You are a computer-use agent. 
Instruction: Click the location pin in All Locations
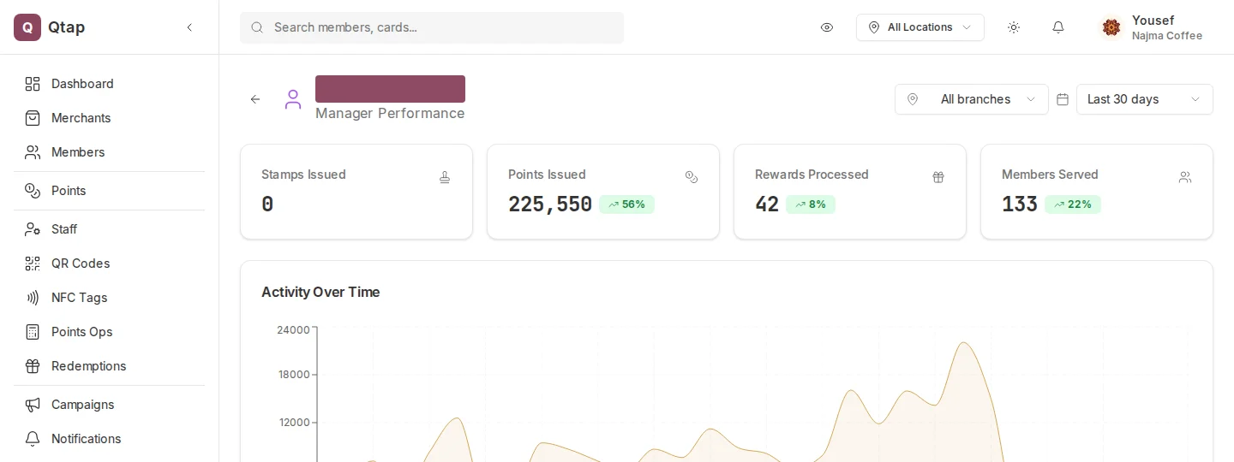(x=874, y=27)
